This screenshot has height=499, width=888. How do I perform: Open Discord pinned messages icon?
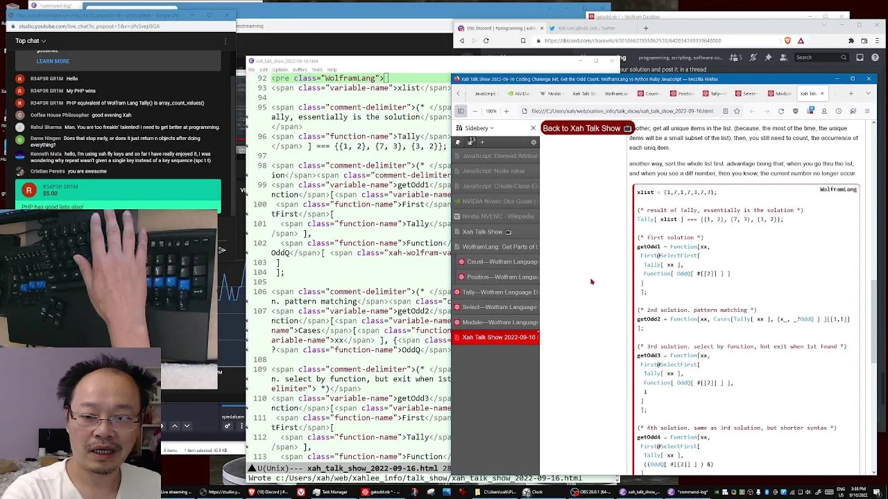tap(768, 58)
